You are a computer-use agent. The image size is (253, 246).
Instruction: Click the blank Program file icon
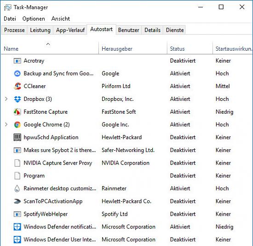tap(17, 176)
